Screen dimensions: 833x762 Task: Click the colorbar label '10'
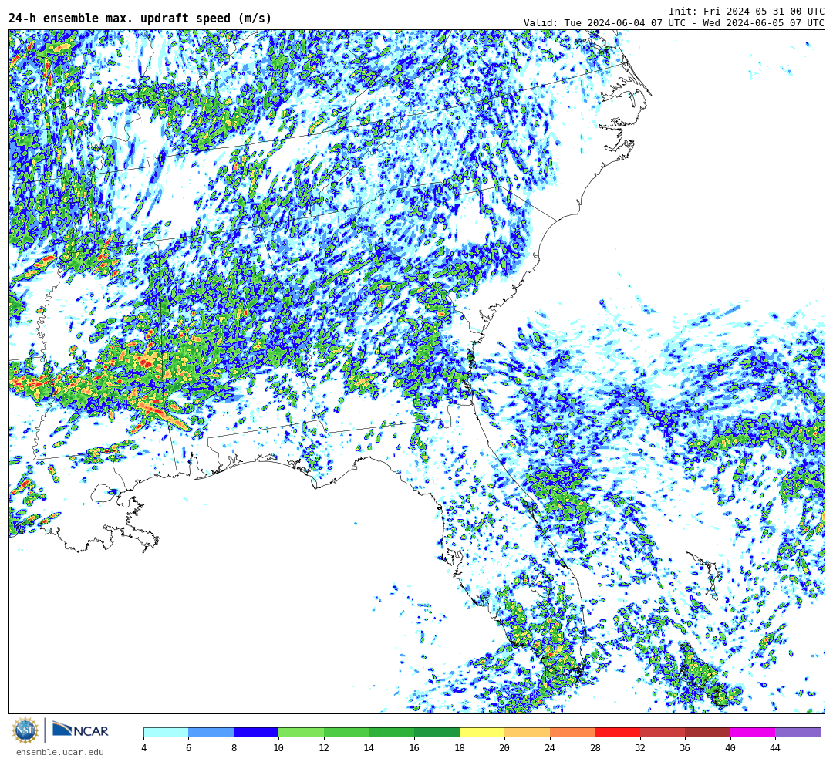coord(278,748)
